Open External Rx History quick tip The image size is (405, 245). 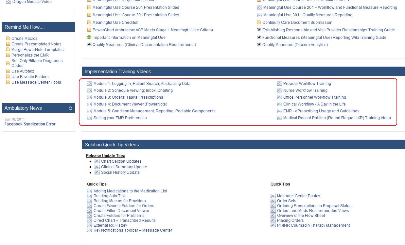(110, 225)
